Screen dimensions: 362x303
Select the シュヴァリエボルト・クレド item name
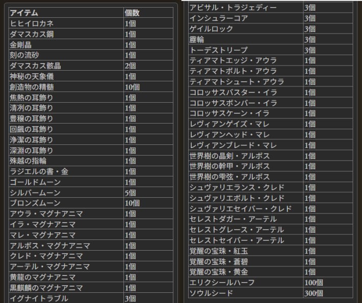[237, 198]
